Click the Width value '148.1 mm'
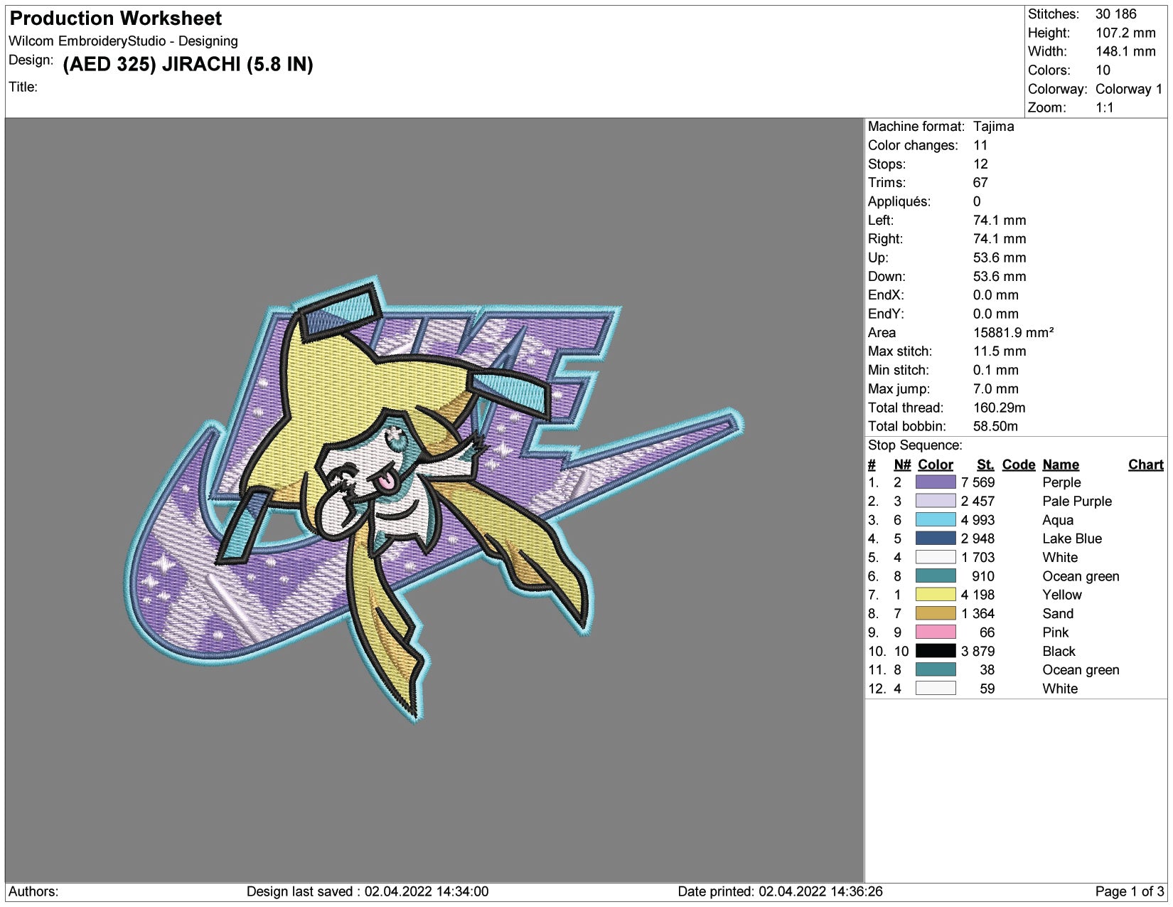 click(1125, 51)
